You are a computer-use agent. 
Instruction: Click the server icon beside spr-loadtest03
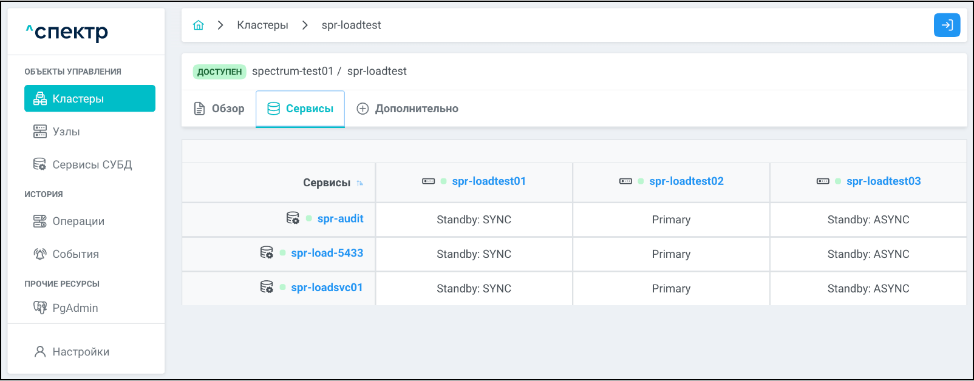823,181
